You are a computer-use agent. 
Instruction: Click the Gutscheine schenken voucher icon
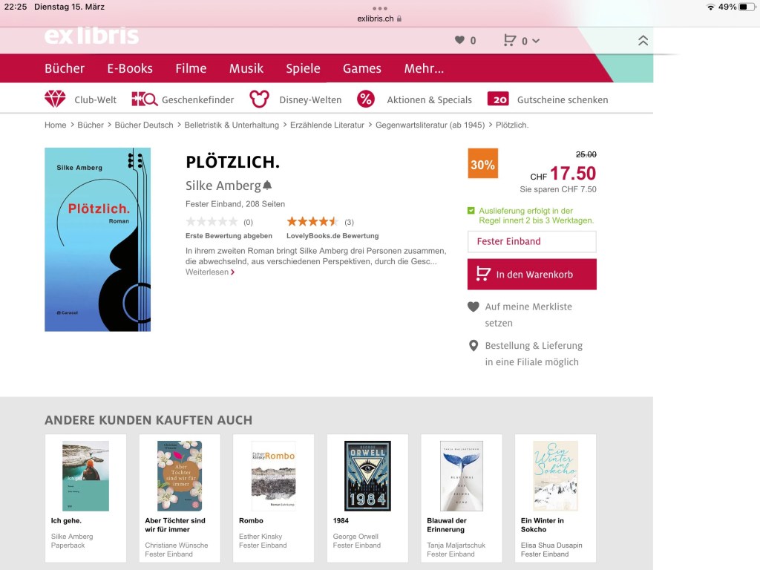pos(498,99)
